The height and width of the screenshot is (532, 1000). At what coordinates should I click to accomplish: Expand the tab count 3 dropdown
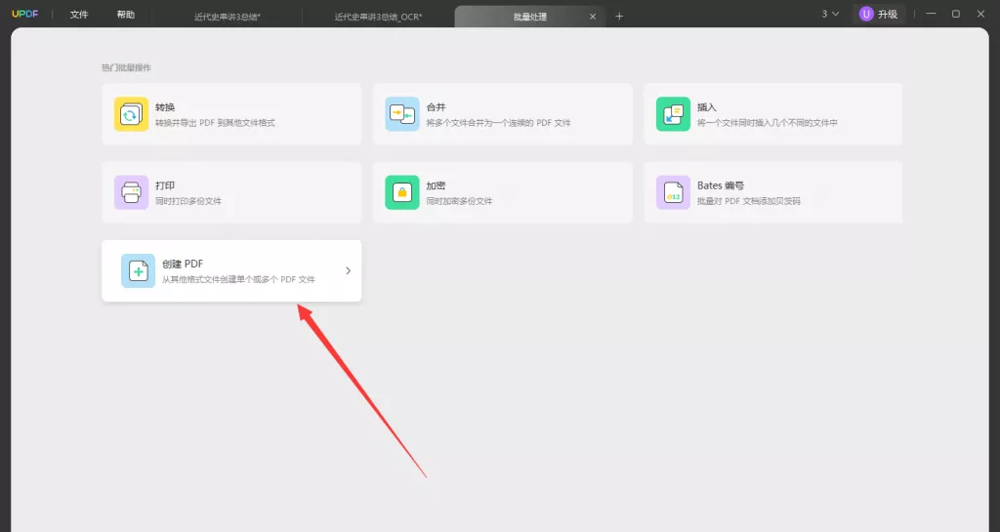pyautogui.click(x=830, y=14)
